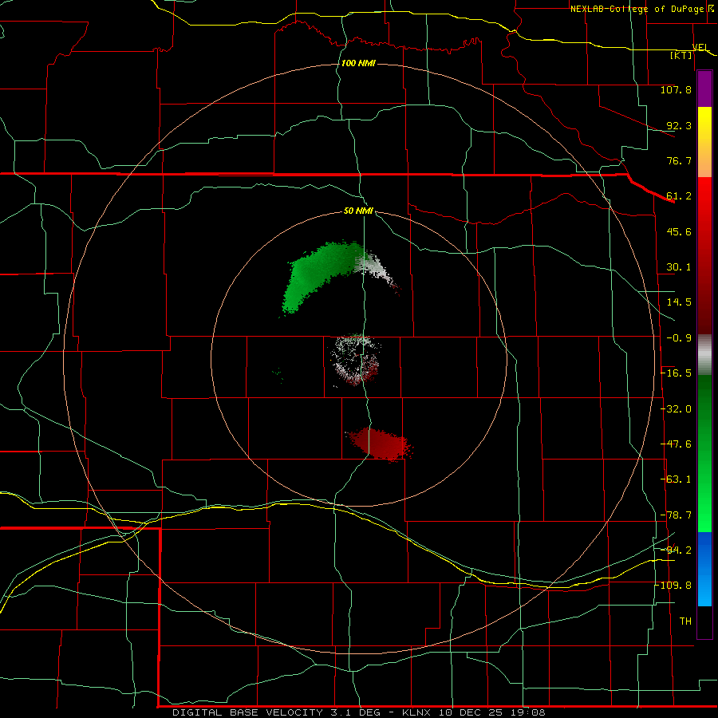The height and width of the screenshot is (718, 718).
Task: Click the TH legend label
Action: [x=685, y=621]
